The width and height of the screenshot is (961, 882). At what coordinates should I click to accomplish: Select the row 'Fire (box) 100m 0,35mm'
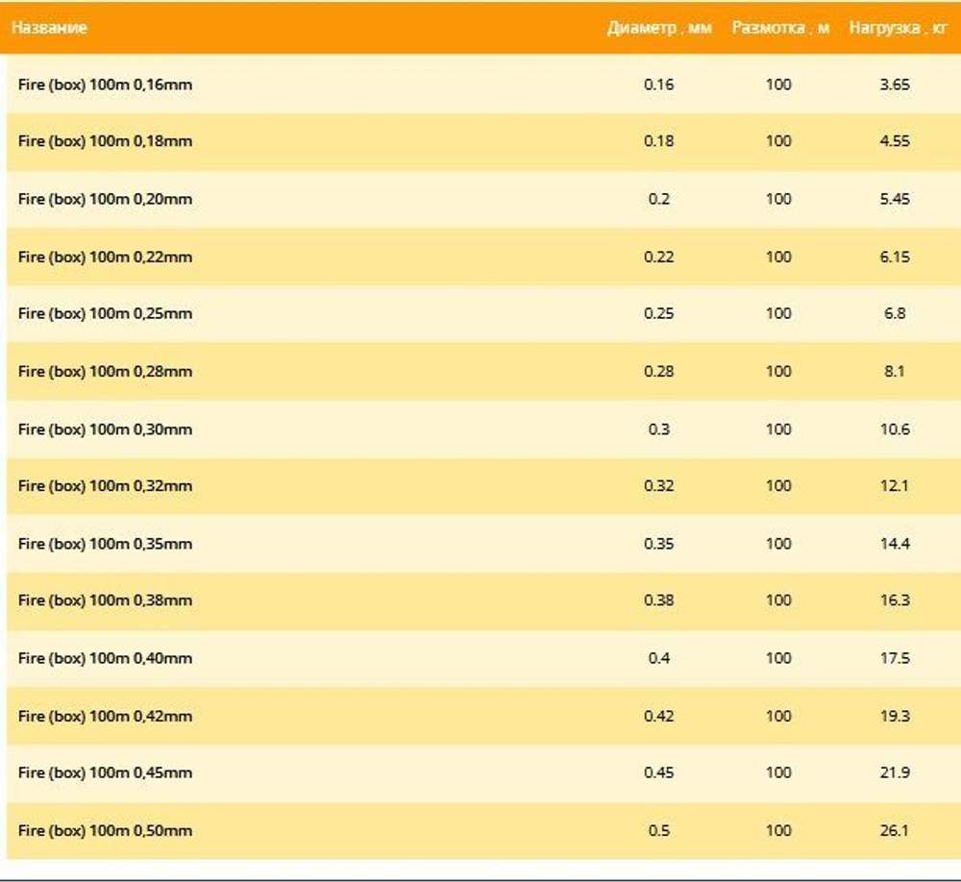coord(483,543)
